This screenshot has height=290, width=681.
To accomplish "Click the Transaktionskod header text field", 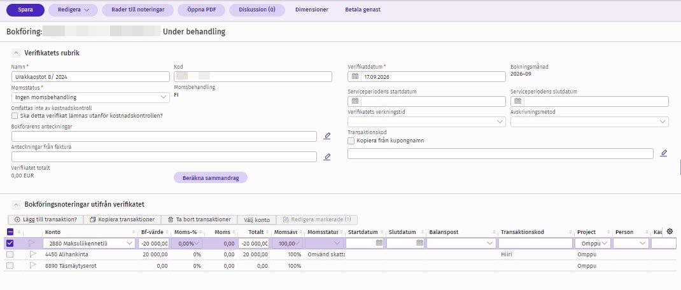I will pyautogui.click(x=500, y=154).
